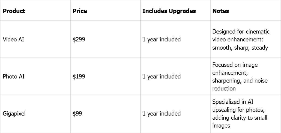Image resolution: width=281 pixels, height=133 pixels.
Task: Select the $299 price cell
Action: [x=105, y=39]
